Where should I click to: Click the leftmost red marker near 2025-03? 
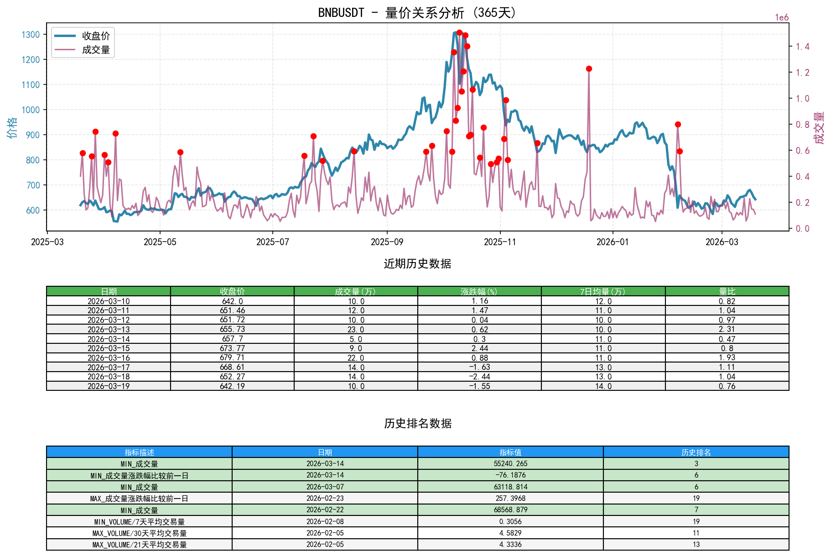[x=82, y=152]
